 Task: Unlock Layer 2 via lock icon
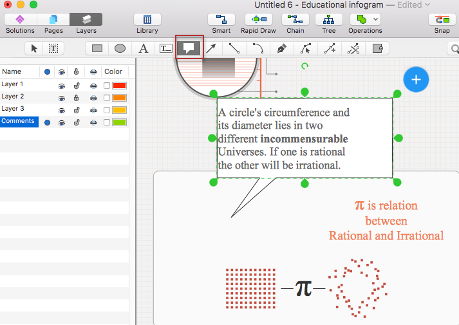point(77,98)
